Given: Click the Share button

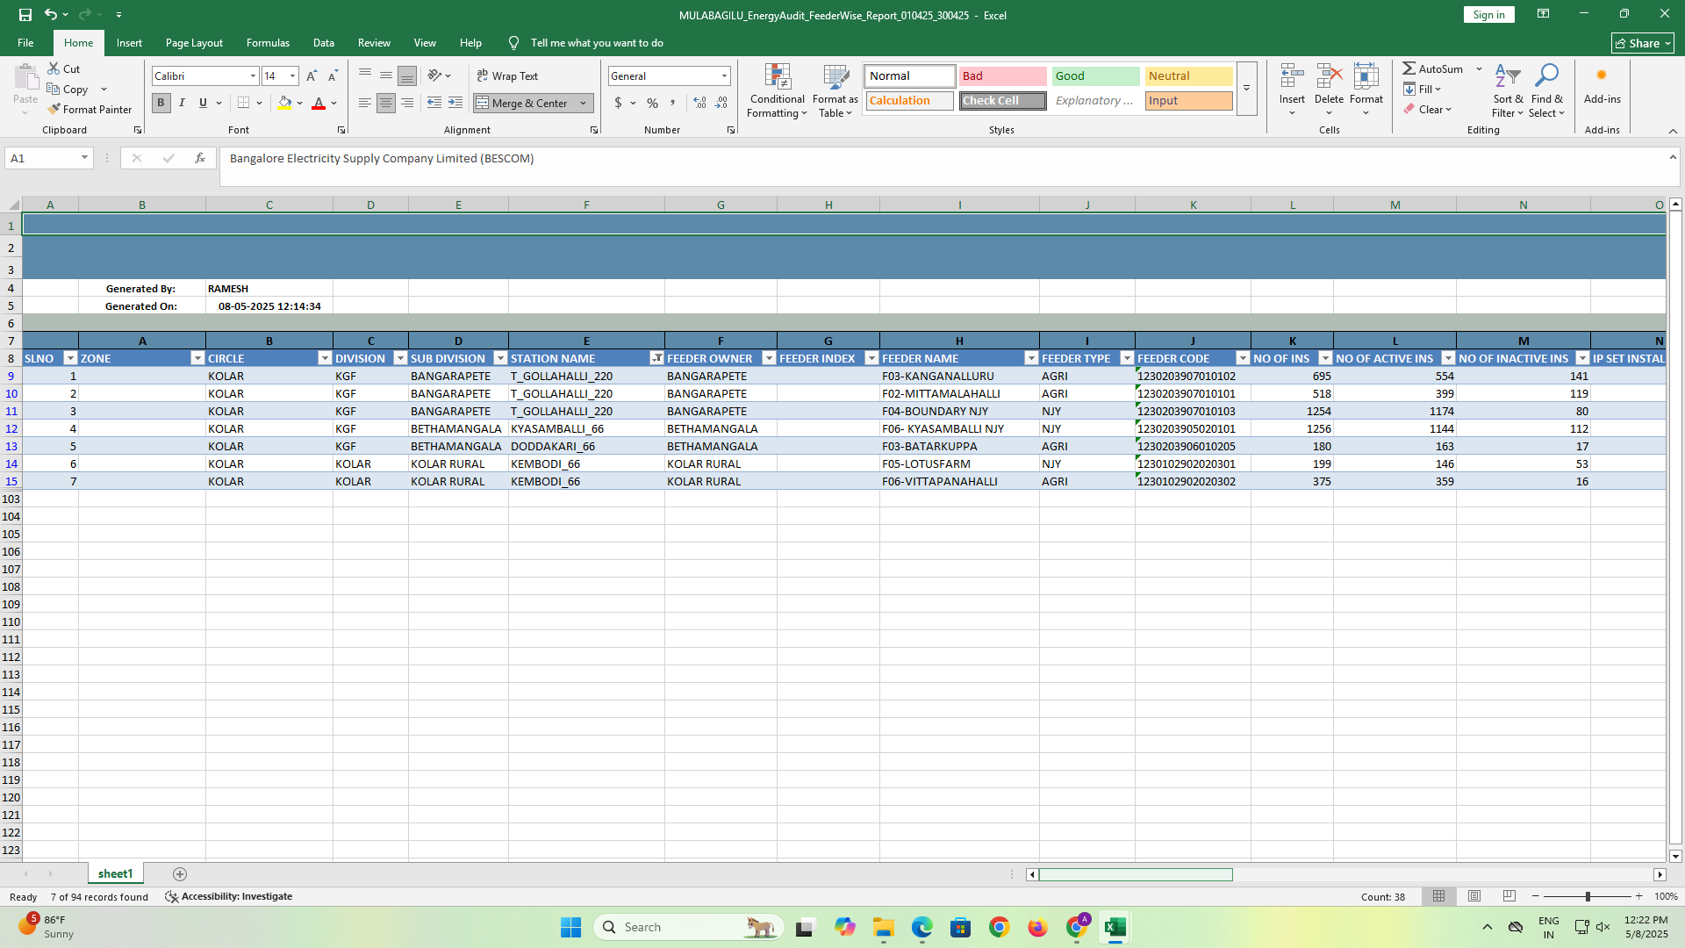Looking at the screenshot, I should click(x=1643, y=43).
